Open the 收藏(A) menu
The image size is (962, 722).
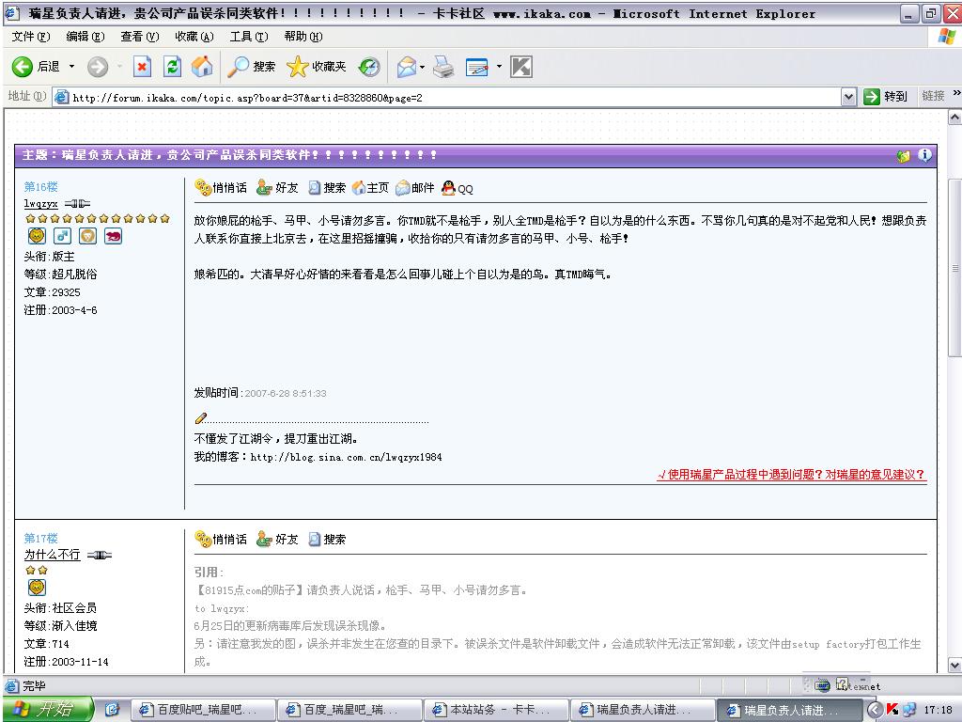click(x=194, y=37)
